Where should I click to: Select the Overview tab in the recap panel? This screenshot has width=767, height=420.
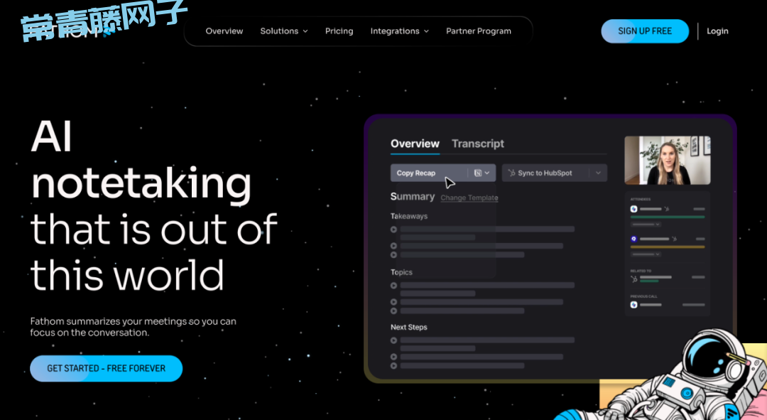(x=415, y=144)
